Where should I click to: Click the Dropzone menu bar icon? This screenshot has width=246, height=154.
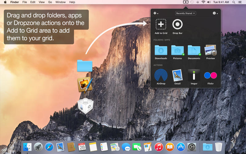(x=185, y=2)
